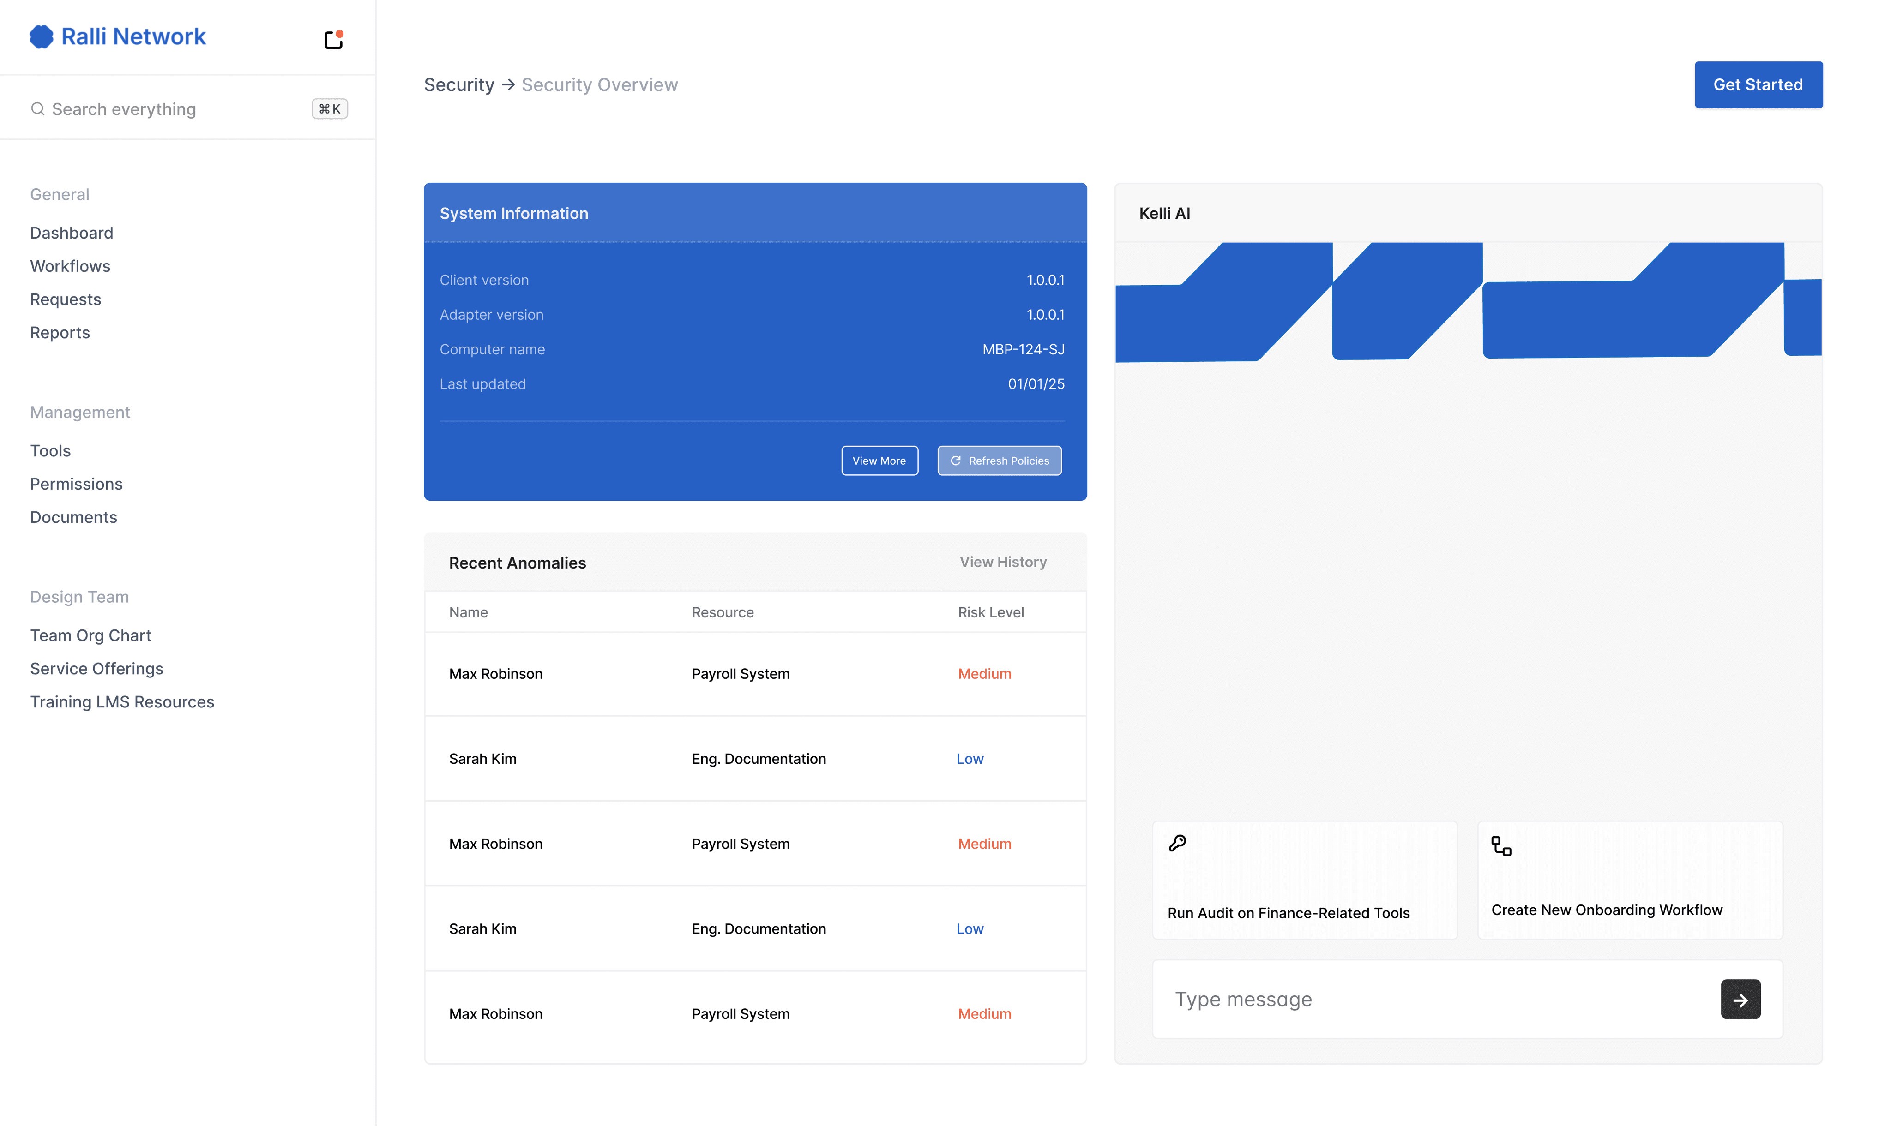Click the refresh icon in Refresh Policies
Screen dimensions: 1891x1126
955,461
